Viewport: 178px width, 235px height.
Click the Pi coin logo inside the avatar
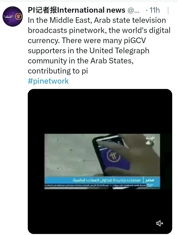pos(18,16)
